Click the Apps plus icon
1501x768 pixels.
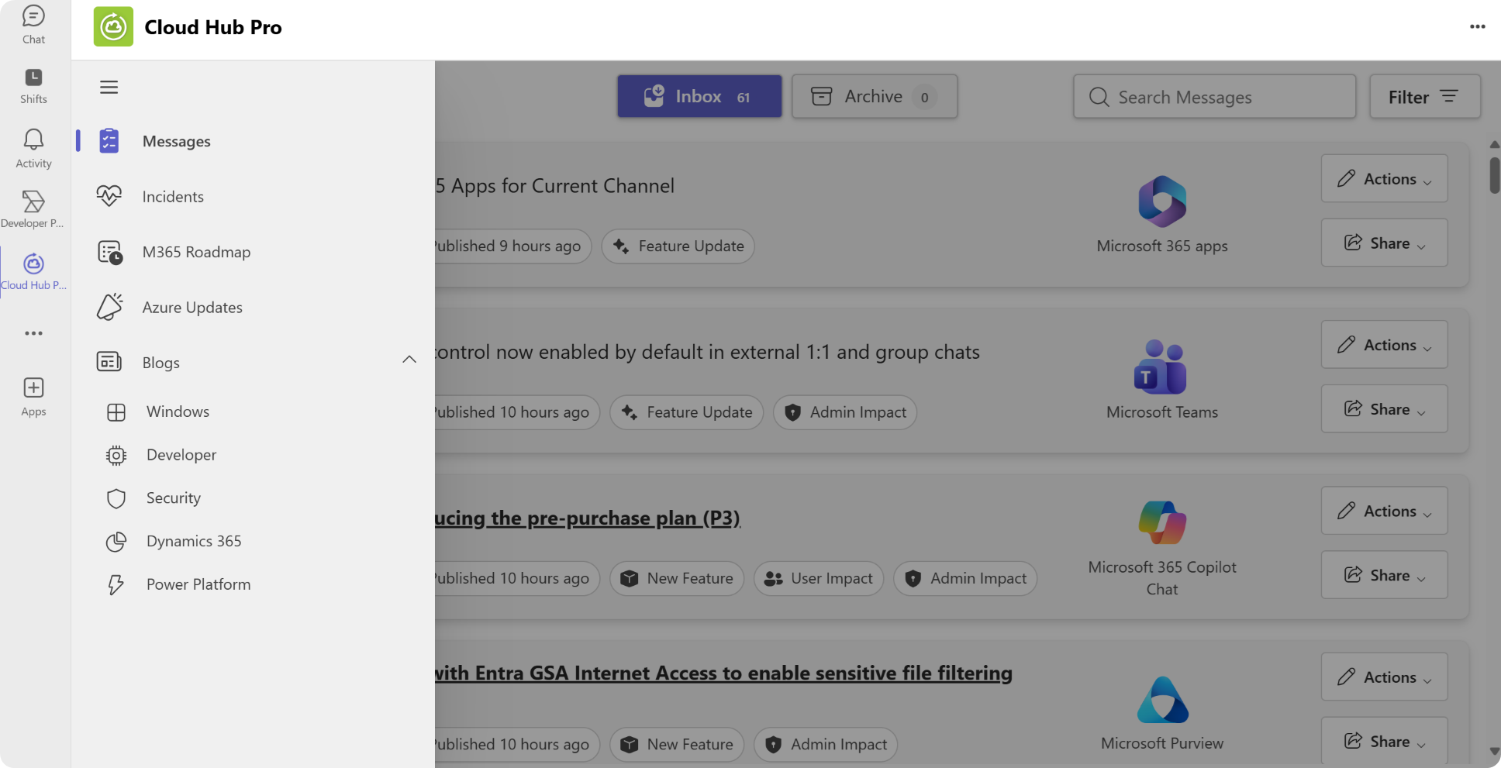[x=33, y=396]
